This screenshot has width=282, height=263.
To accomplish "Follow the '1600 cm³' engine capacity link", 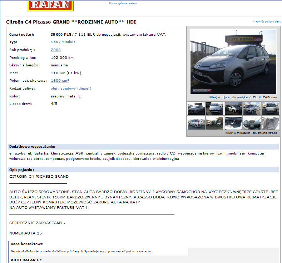I will tap(60, 80).
